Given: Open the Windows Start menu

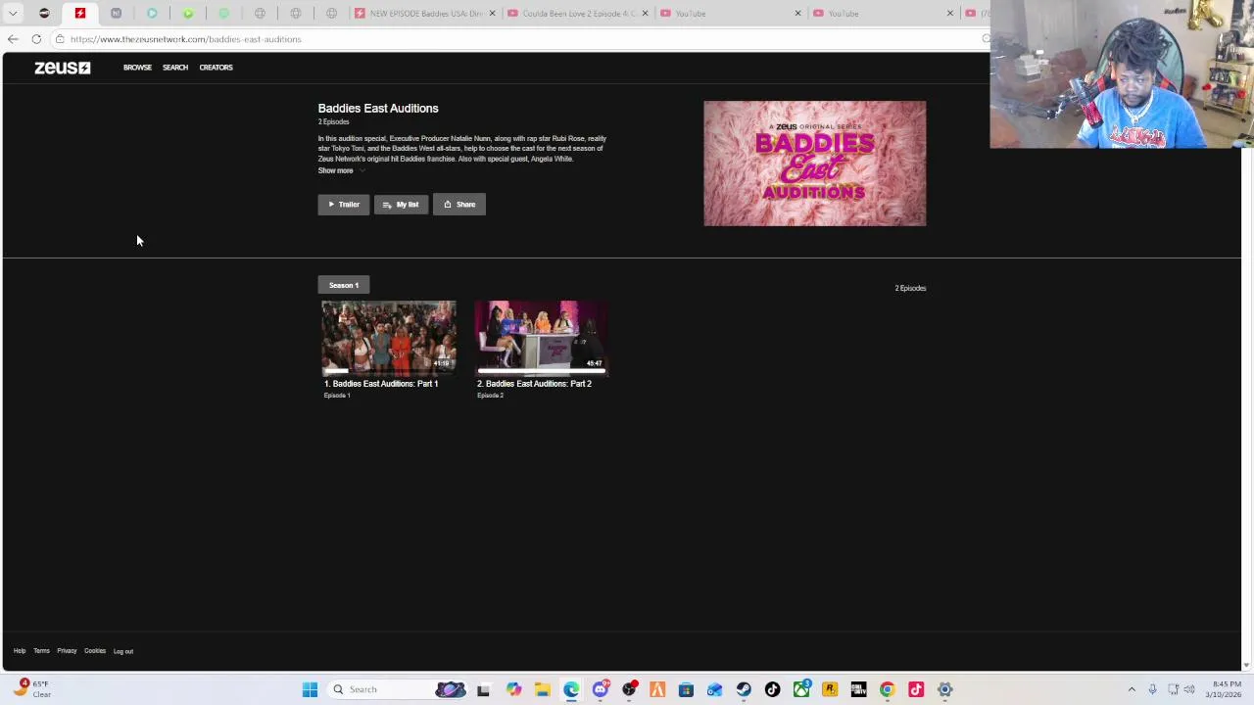Looking at the screenshot, I should (310, 689).
